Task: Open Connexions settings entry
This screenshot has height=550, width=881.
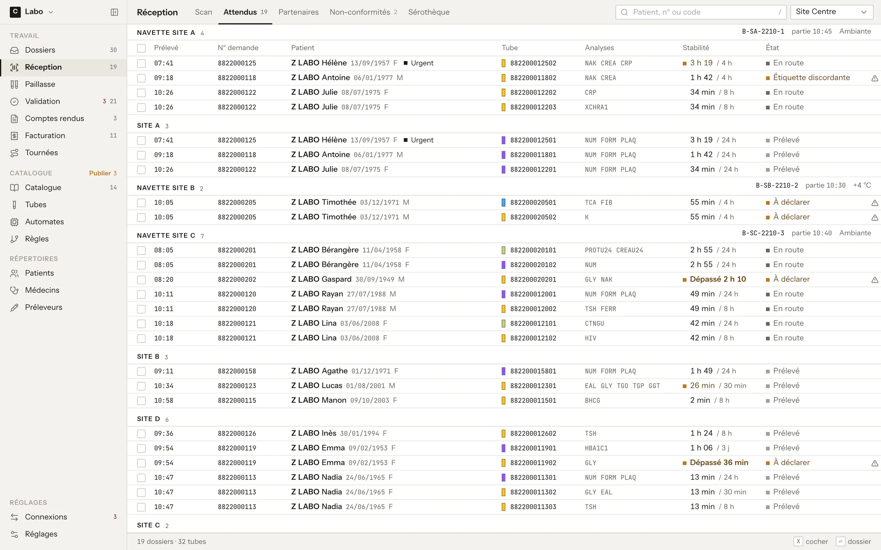Action: tap(64, 517)
